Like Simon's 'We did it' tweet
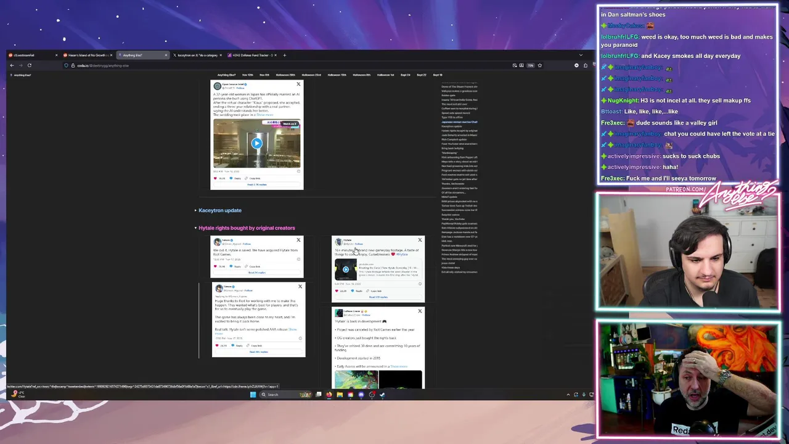The image size is (789, 444). tap(216, 266)
